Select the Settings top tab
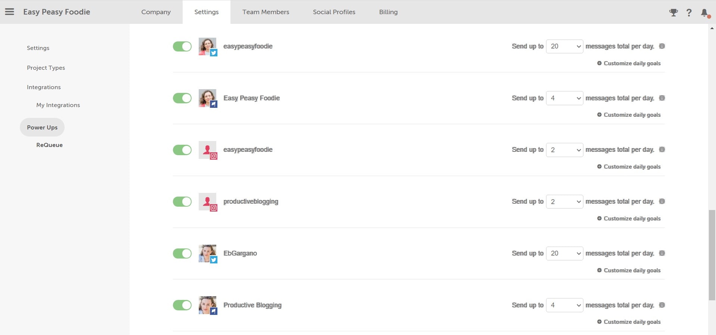 tap(207, 12)
